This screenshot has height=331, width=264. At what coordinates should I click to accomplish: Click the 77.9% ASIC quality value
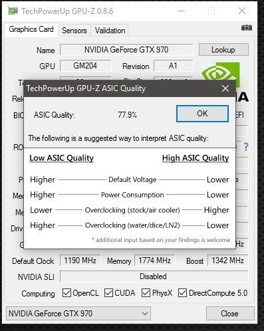(x=127, y=115)
